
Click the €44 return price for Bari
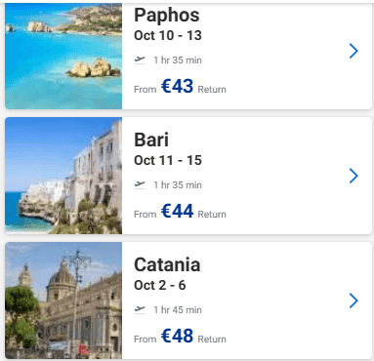[177, 211]
